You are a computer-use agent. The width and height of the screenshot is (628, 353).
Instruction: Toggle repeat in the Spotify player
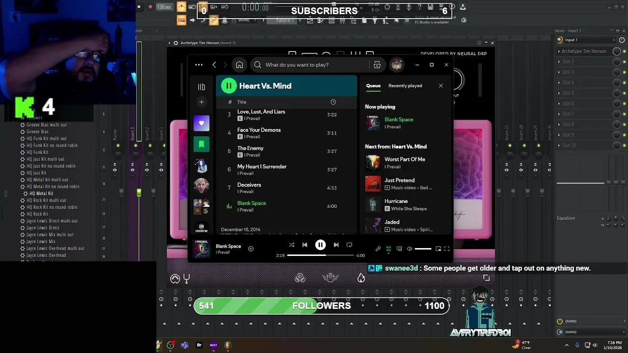[x=349, y=245]
